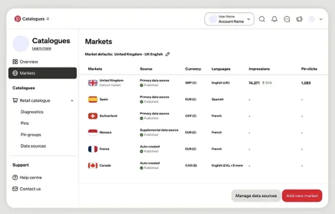Click the Canada flag icon
Screen dimensions: 335x214
93,166
